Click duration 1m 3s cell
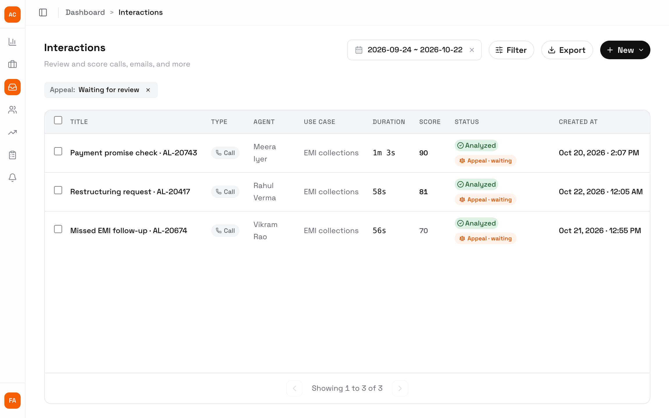Screen dimensions: 669x418 pyautogui.click(x=384, y=153)
